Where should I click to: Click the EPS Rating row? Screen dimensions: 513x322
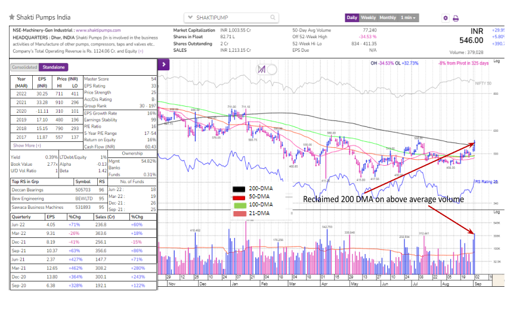pos(120,86)
